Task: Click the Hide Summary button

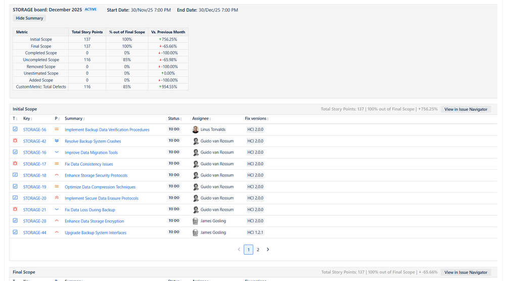Action: pos(29,18)
